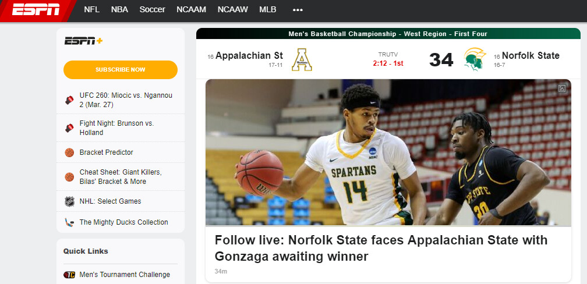
Task: Open the Follow live Norfolk State headline
Action: (x=381, y=248)
